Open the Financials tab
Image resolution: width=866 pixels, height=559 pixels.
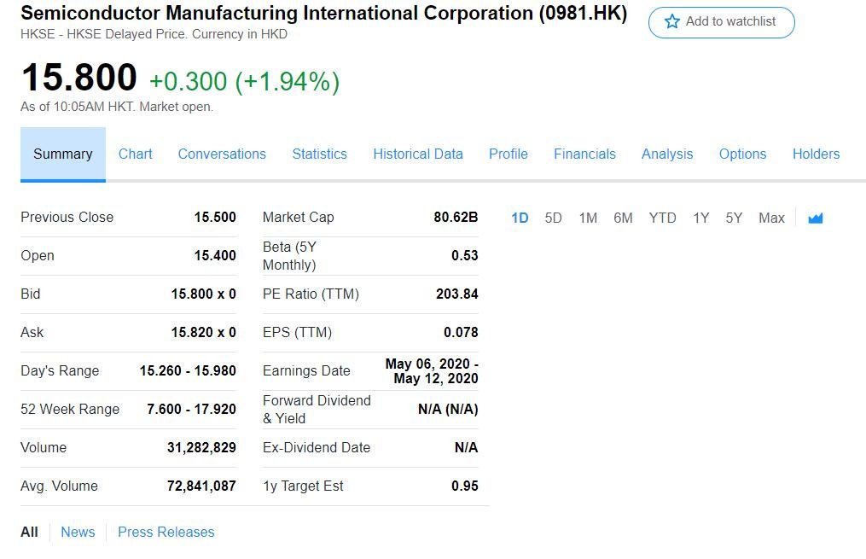584,154
